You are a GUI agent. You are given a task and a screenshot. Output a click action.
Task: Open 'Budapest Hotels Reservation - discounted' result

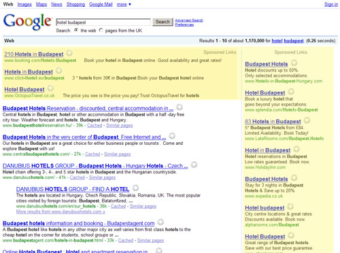(x=88, y=108)
